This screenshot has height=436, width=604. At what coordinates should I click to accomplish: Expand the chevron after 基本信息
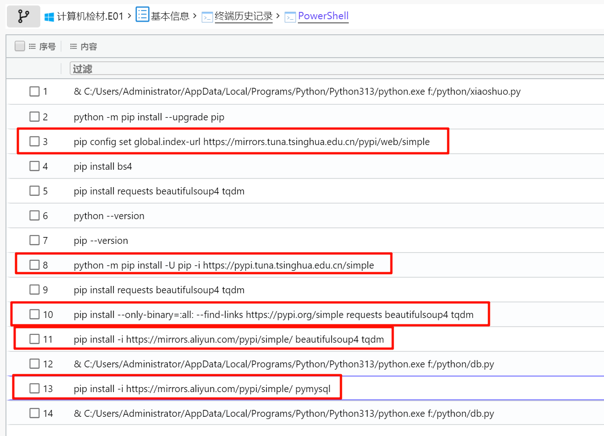(195, 16)
